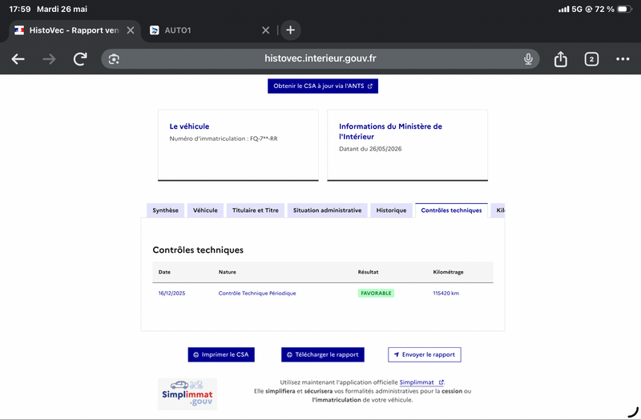
Task: Open the Titulaire et Titre tab
Action: [256, 210]
